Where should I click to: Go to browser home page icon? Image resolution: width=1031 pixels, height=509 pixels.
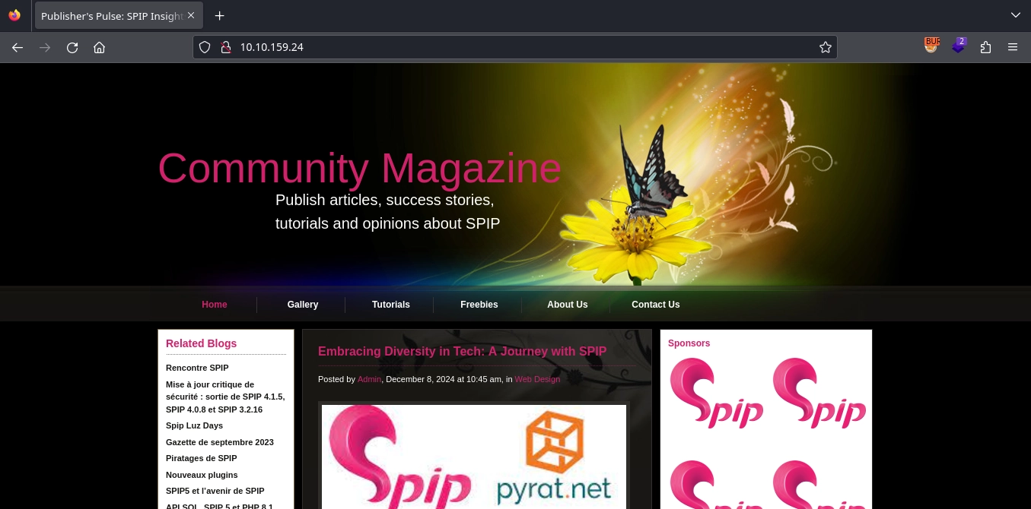99,47
